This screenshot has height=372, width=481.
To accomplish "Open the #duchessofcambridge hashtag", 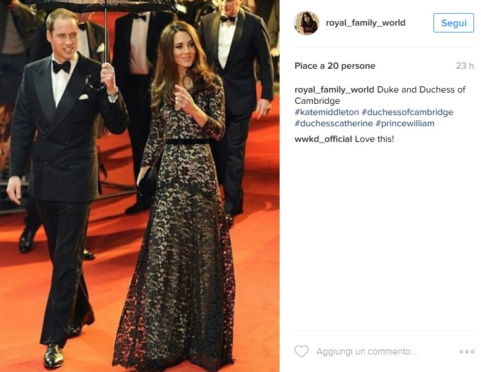I will tap(407, 113).
